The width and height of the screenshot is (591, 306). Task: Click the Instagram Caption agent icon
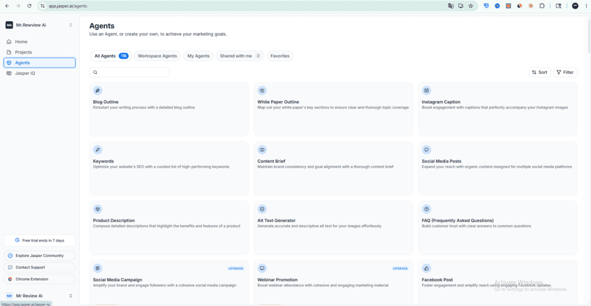[427, 90]
